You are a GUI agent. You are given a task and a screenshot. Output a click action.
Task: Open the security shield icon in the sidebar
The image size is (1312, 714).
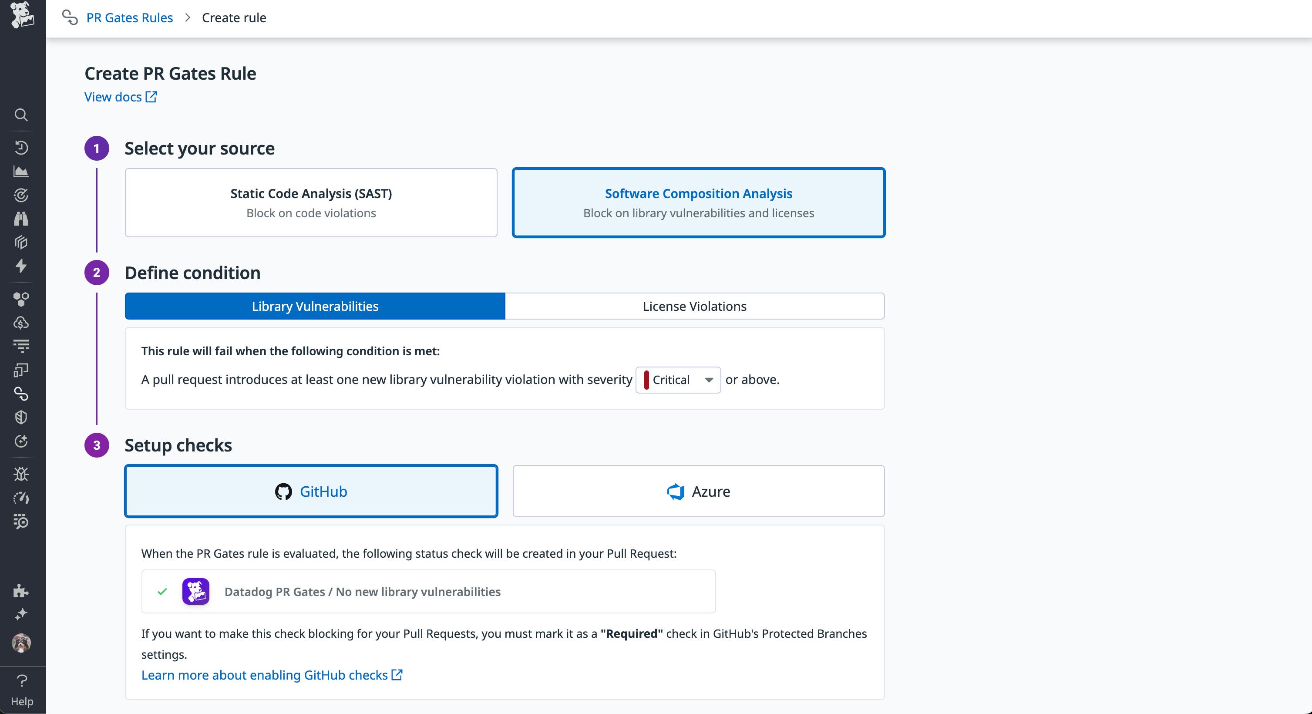(21, 418)
